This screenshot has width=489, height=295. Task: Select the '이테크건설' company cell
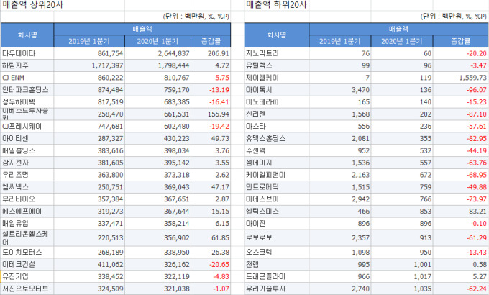coord(27,264)
